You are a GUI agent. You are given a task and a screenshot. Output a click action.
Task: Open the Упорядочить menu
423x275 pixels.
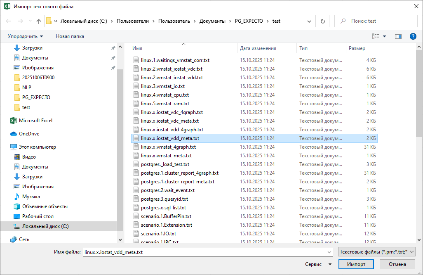(25, 36)
